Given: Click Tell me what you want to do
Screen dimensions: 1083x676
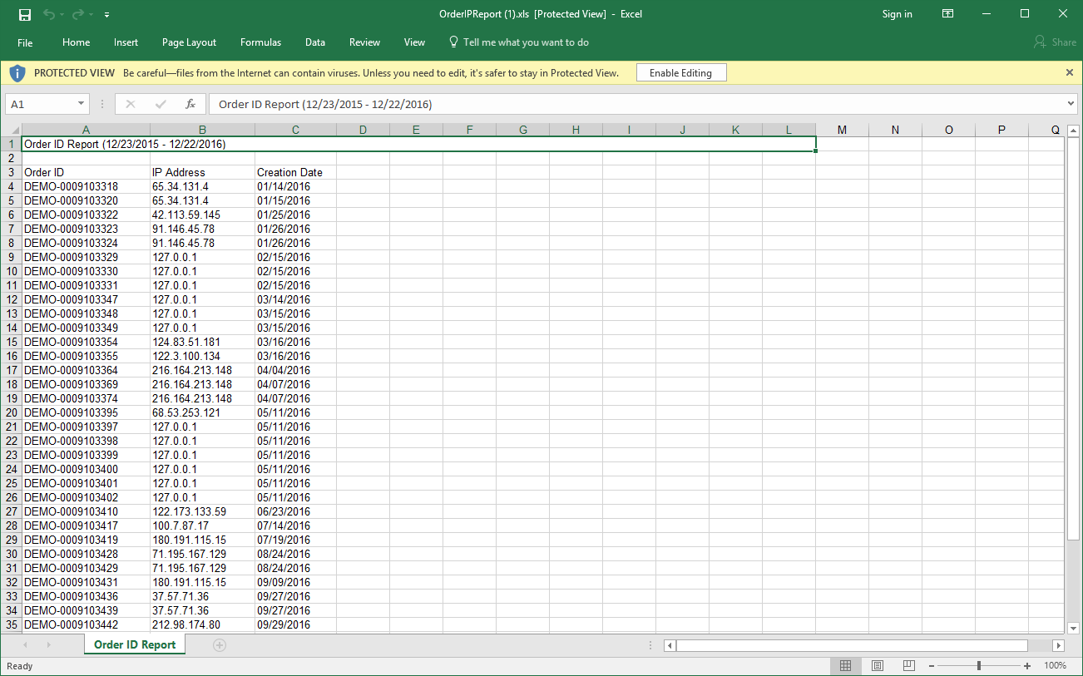Looking at the screenshot, I should [x=518, y=42].
